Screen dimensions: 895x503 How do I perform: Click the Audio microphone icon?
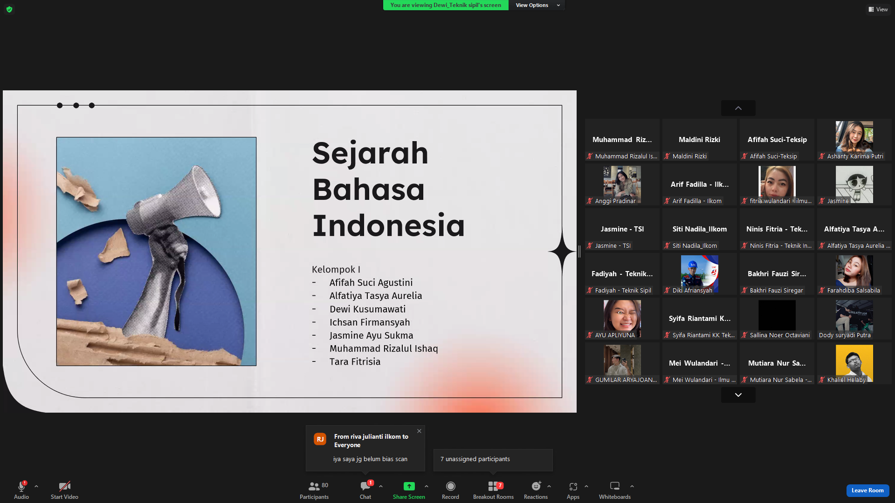click(21, 486)
